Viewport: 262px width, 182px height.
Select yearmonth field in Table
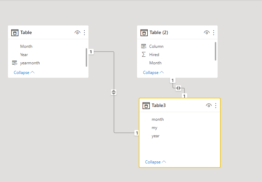30,63
